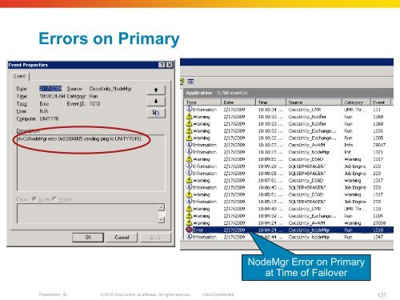The width and height of the screenshot is (400, 300).
Task: Click the warning icon for CiscoUnity_UMR event 110
Action: 189,209
